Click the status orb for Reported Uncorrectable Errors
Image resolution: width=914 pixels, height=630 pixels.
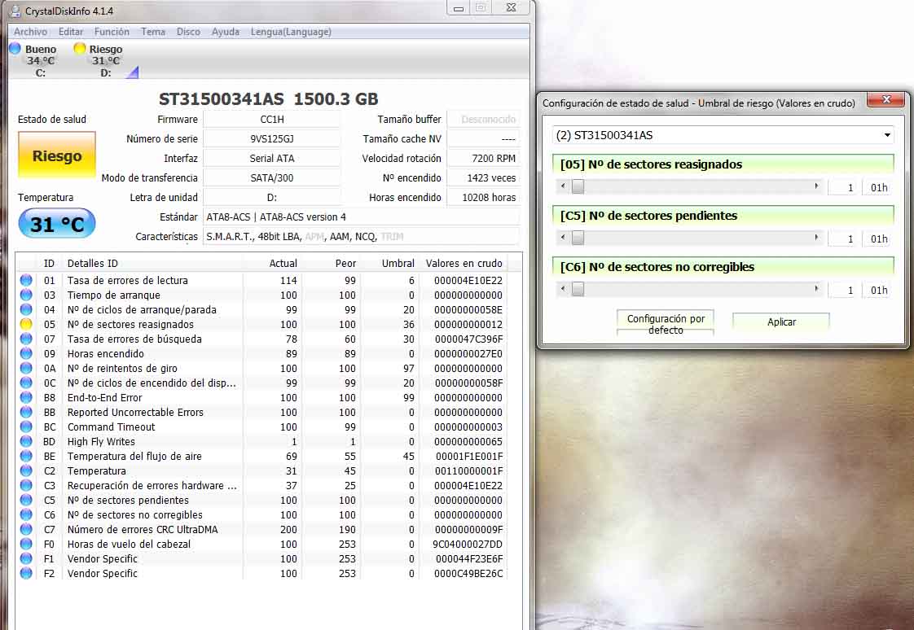click(26, 412)
